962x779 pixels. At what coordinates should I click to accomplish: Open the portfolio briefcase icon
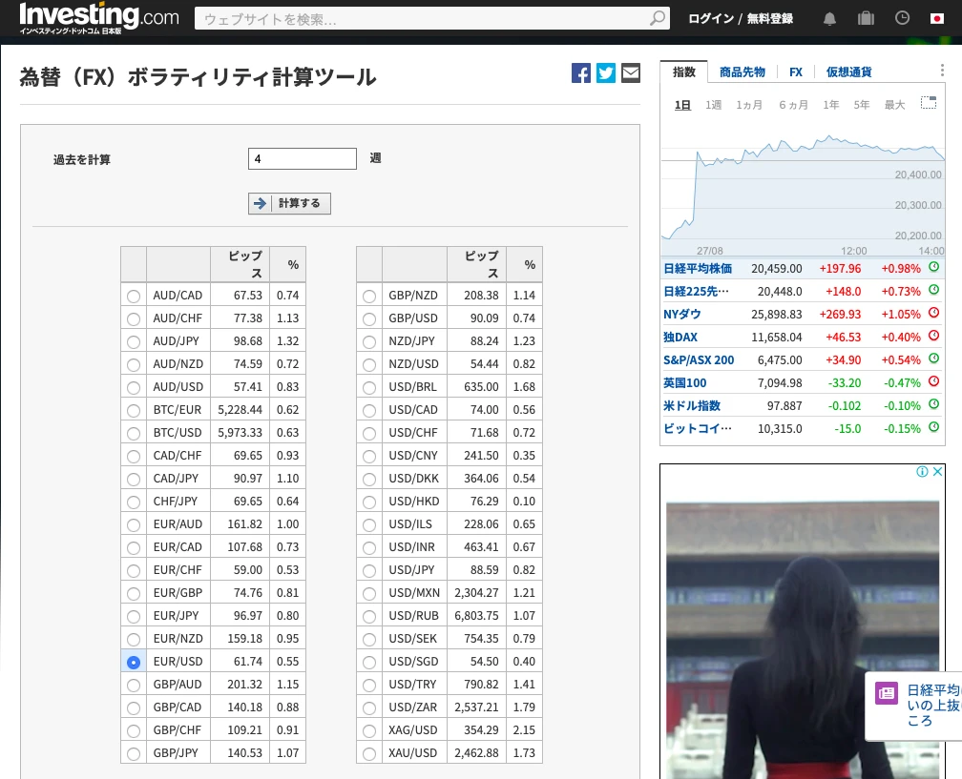(x=866, y=18)
